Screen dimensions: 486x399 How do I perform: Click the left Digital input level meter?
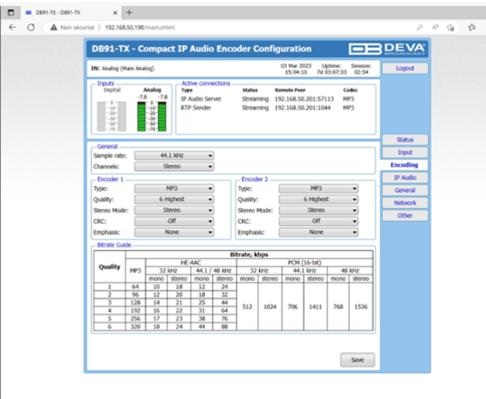coord(101,117)
